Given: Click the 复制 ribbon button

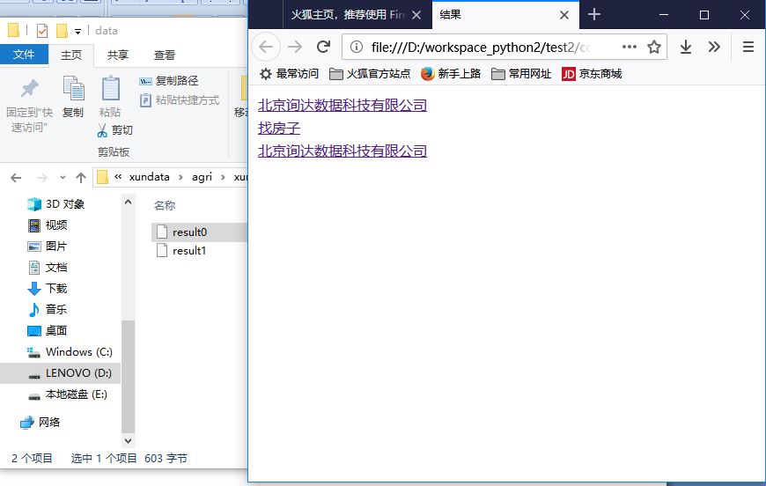Looking at the screenshot, I should pyautogui.click(x=73, y=97).
